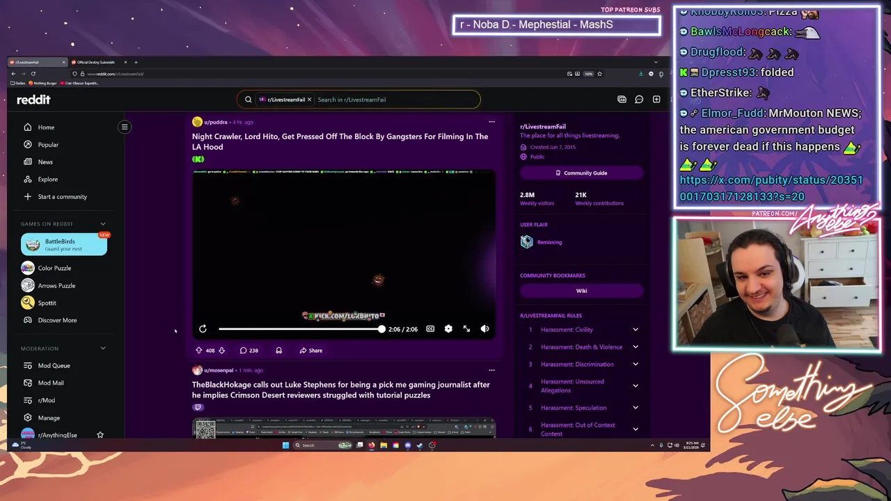The image size is (891, 501).
Task: Open a new browser tab with plus
Action: tap(136, 63)
